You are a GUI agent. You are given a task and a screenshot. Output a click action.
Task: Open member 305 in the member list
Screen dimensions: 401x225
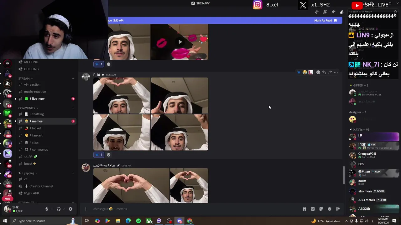374,164
